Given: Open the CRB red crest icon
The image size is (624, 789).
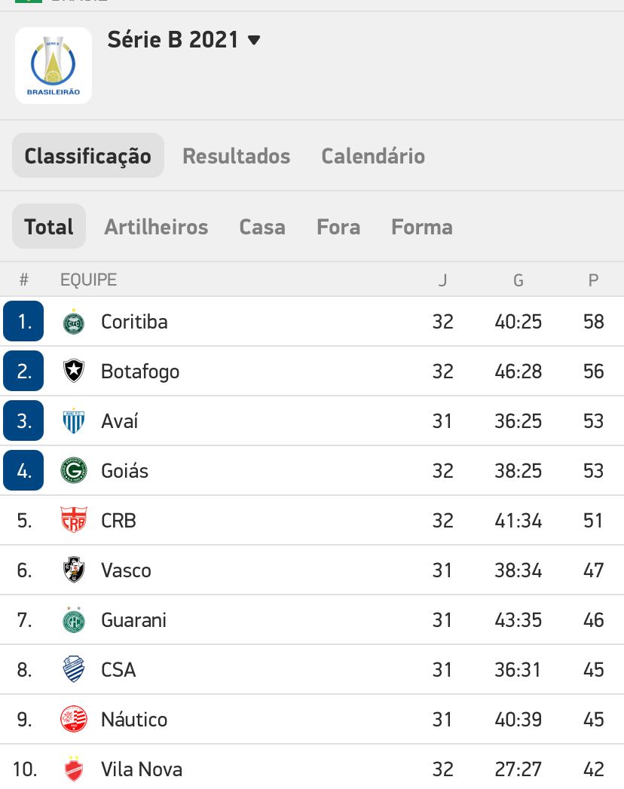Looking at the screenshot, I should 73,520.
